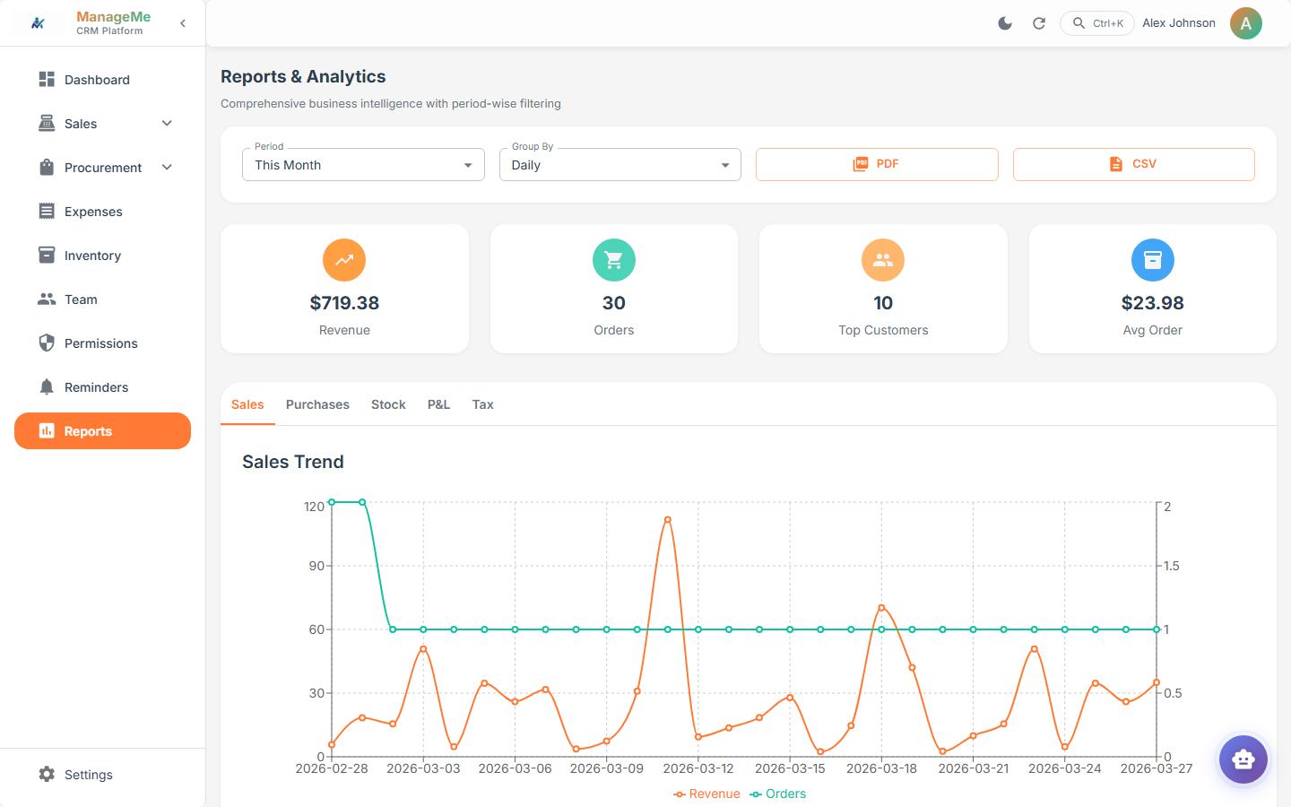Viewport: 1291px width, 807px height.
Task: Click the Team sidebar icon
Action: (46, 299)
